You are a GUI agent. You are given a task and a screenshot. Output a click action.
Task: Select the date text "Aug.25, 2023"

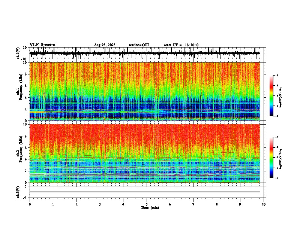[105, 45]
